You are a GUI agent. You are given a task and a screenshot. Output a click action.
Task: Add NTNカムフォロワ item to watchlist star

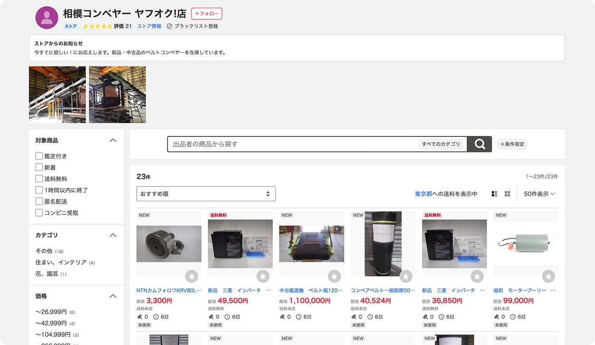(191, 276)
